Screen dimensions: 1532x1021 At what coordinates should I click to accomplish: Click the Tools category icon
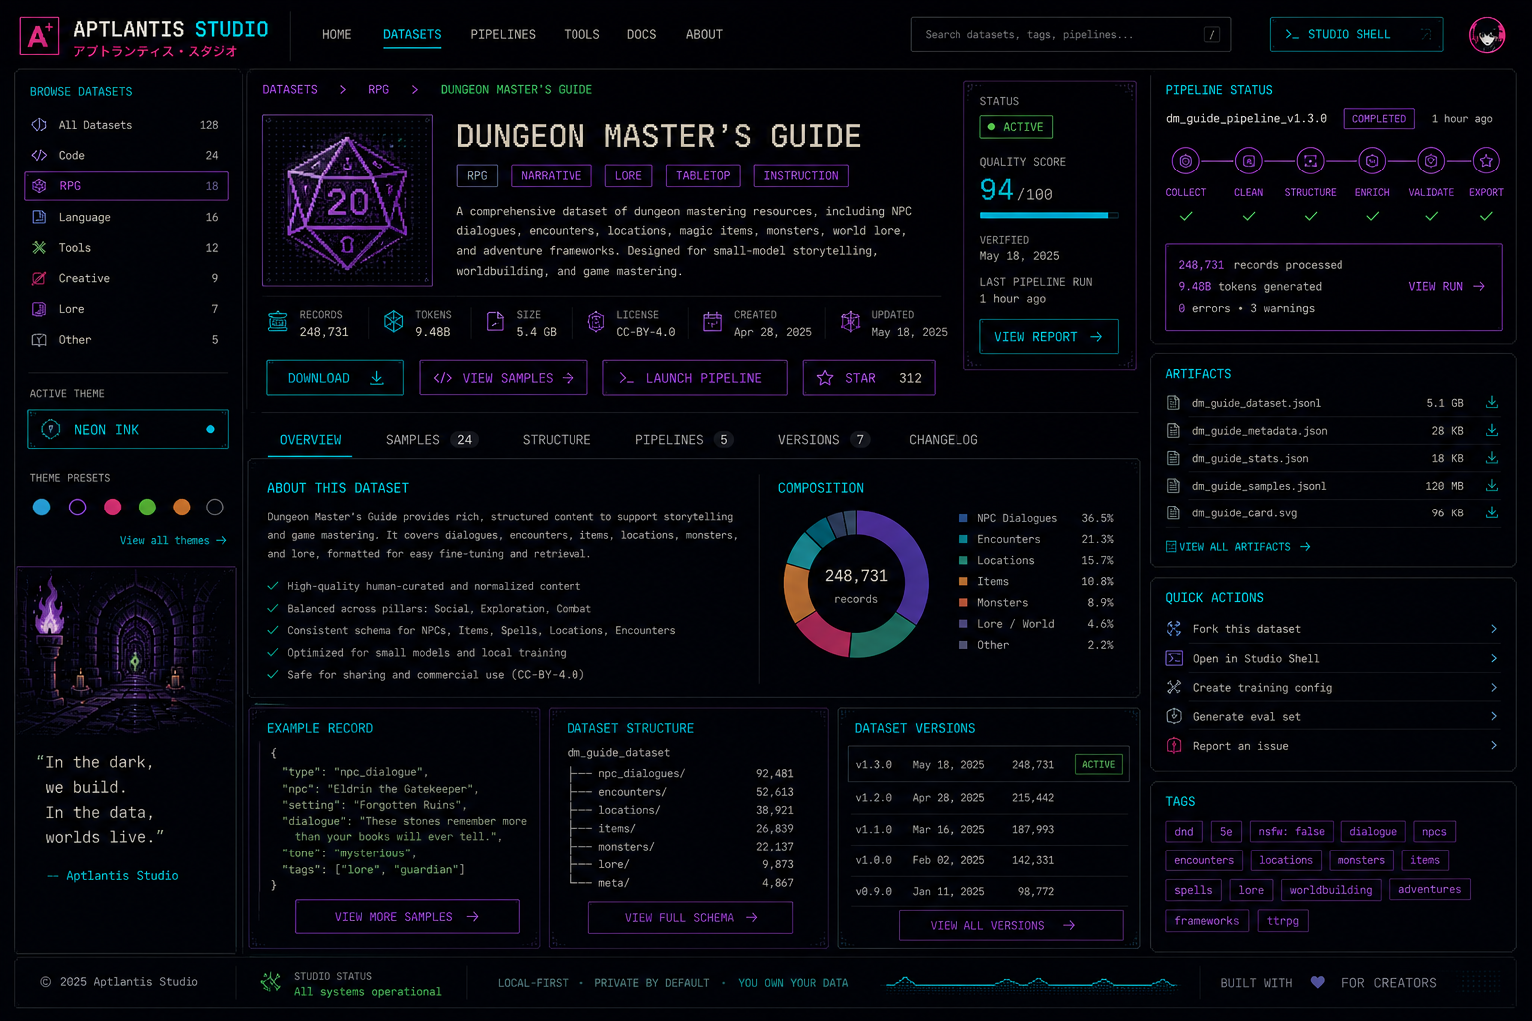tap(39, 247)
